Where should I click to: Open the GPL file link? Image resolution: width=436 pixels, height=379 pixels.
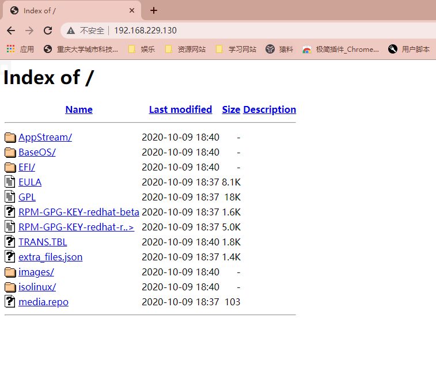pos(27,198)
